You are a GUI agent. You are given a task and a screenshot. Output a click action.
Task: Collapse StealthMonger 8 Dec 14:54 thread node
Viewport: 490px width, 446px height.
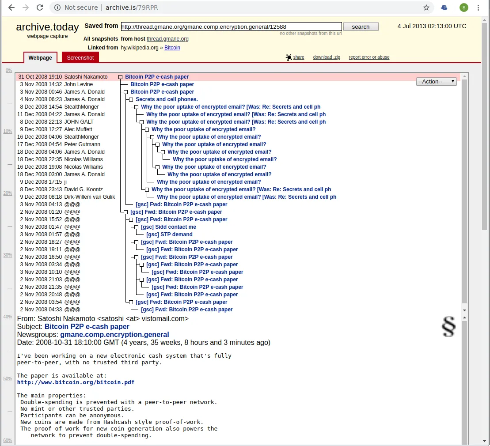point(136,107)
